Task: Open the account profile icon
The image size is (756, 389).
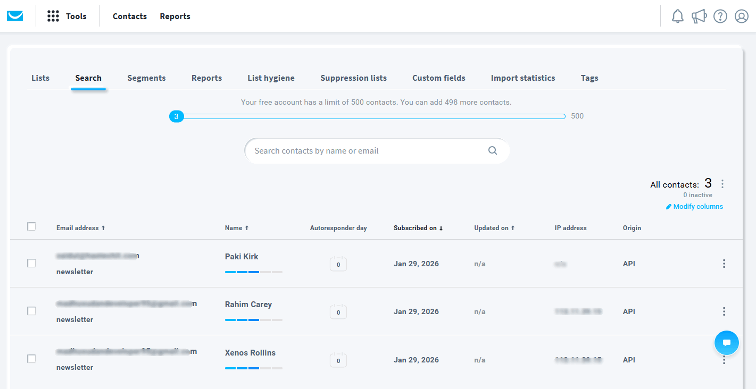Action: (x=741, y=16)
